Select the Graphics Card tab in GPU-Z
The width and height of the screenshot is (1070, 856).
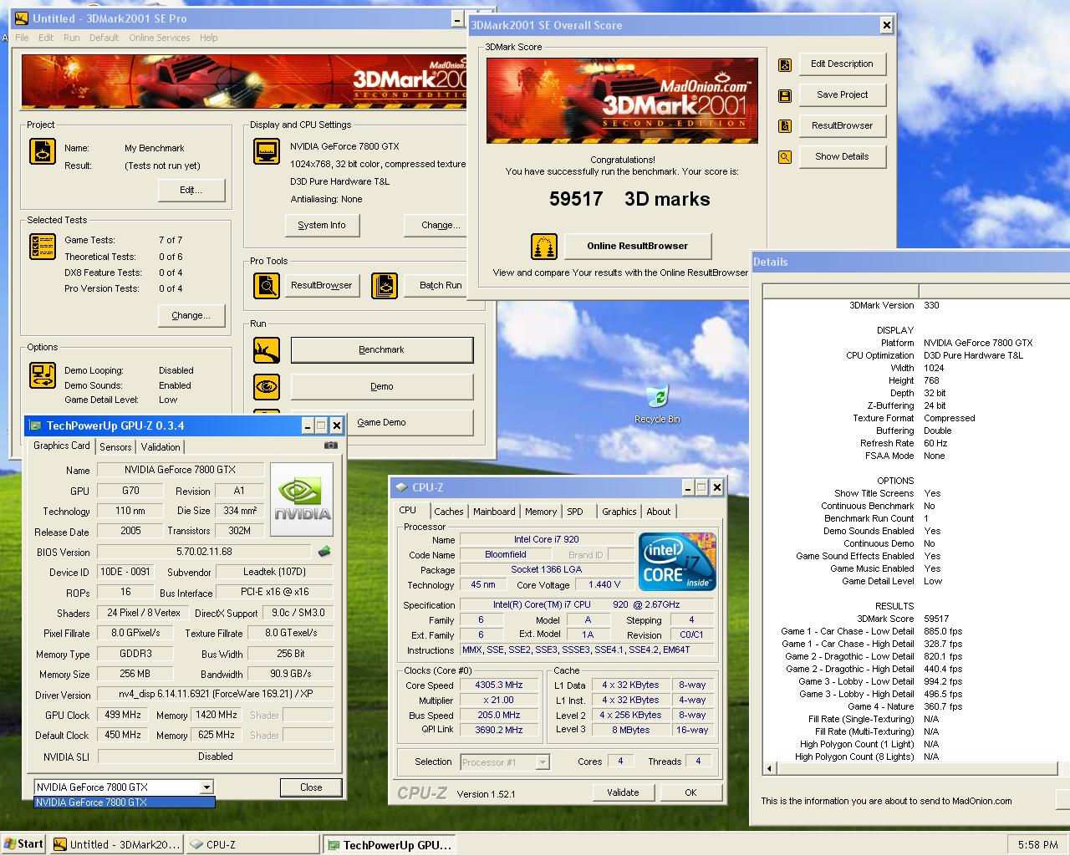point(61,446)
